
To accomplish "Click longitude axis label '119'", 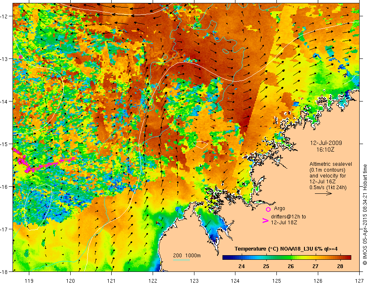I will point(29,281).
